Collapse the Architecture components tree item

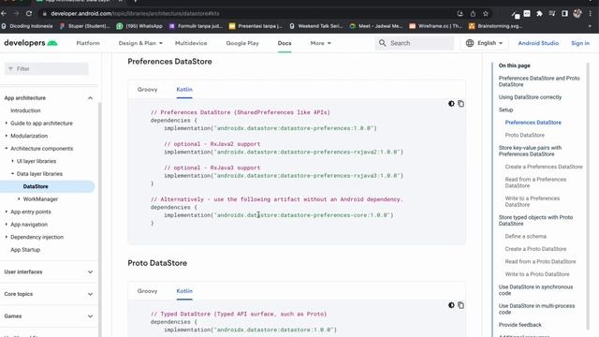pos(7,148)
